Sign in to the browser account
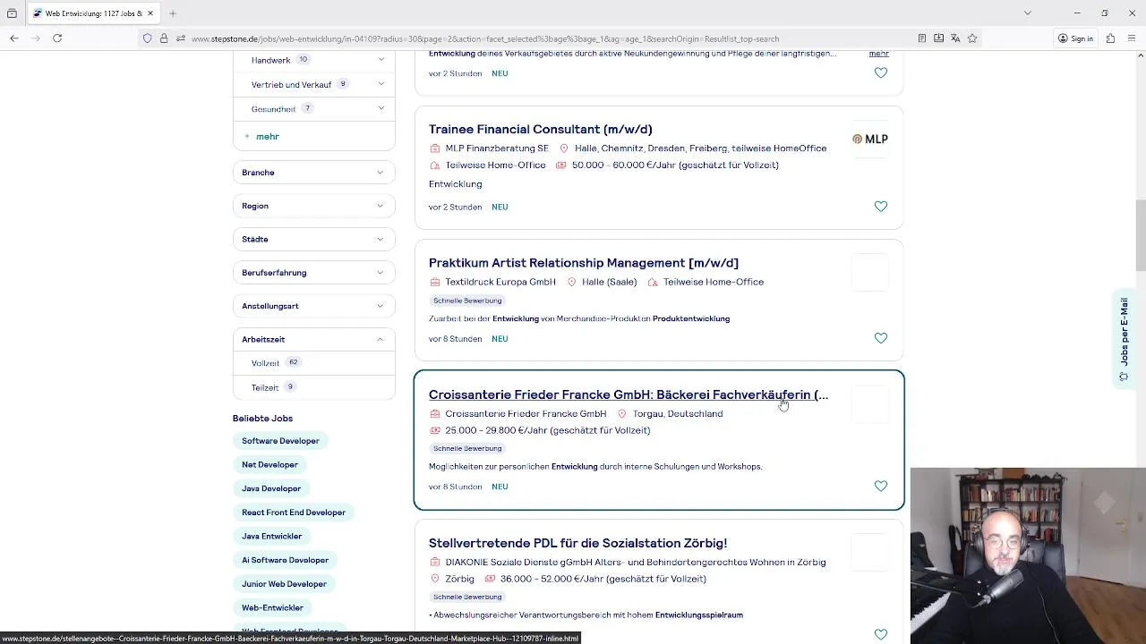The width and height of the screenshot is (1146, 644). coord(1075,38)
